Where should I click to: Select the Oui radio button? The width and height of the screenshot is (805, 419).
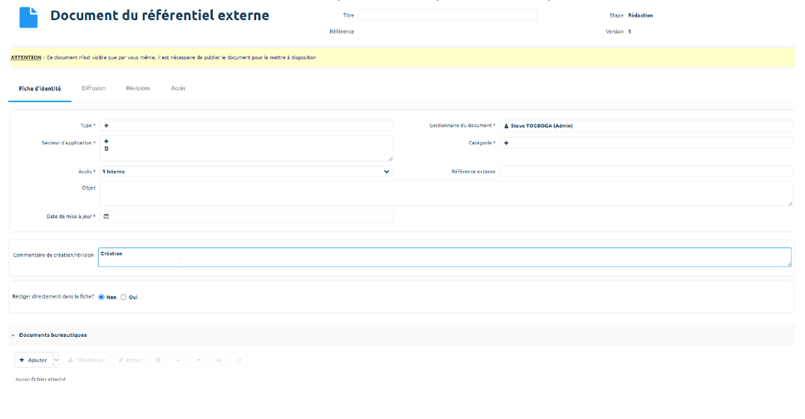tap(124, 297)
